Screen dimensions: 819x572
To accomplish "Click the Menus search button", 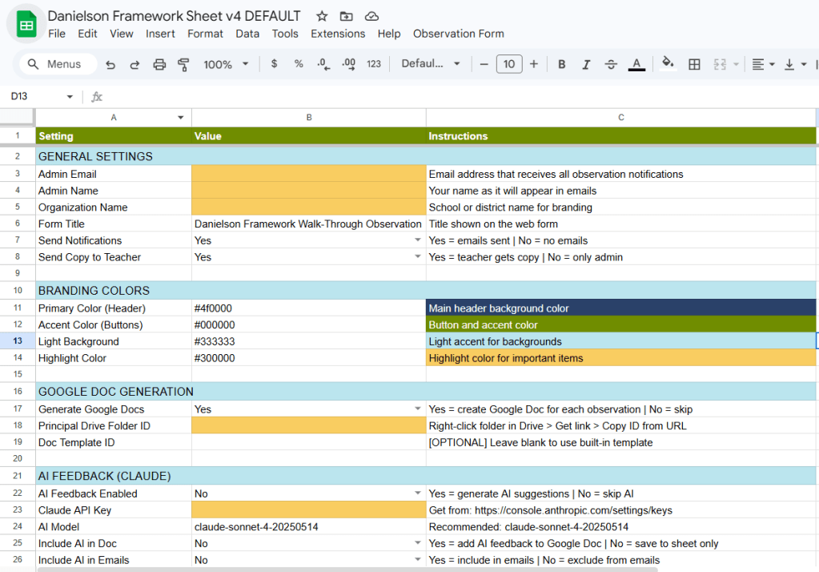I will pos(56,64).
